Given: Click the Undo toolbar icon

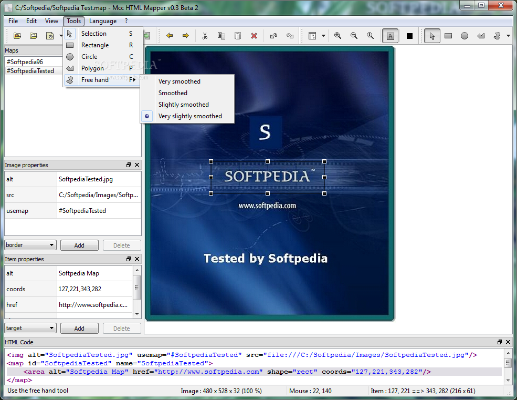Looking at the screenshot, I should (273, 36).
